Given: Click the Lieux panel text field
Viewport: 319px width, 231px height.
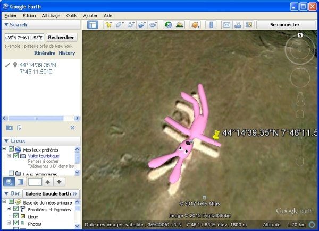Looking at the screenshot, I should click(35, 182).
